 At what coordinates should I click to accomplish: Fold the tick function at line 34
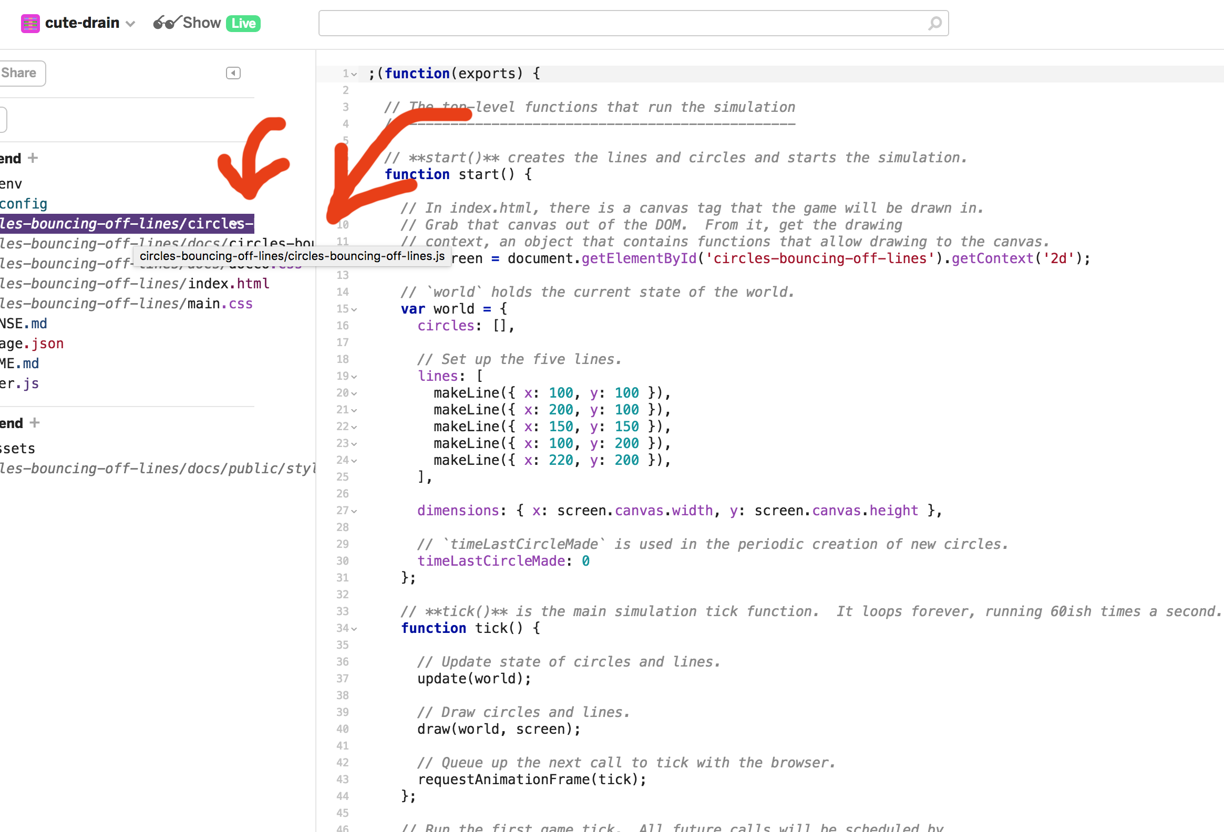[x=354, y=629]
